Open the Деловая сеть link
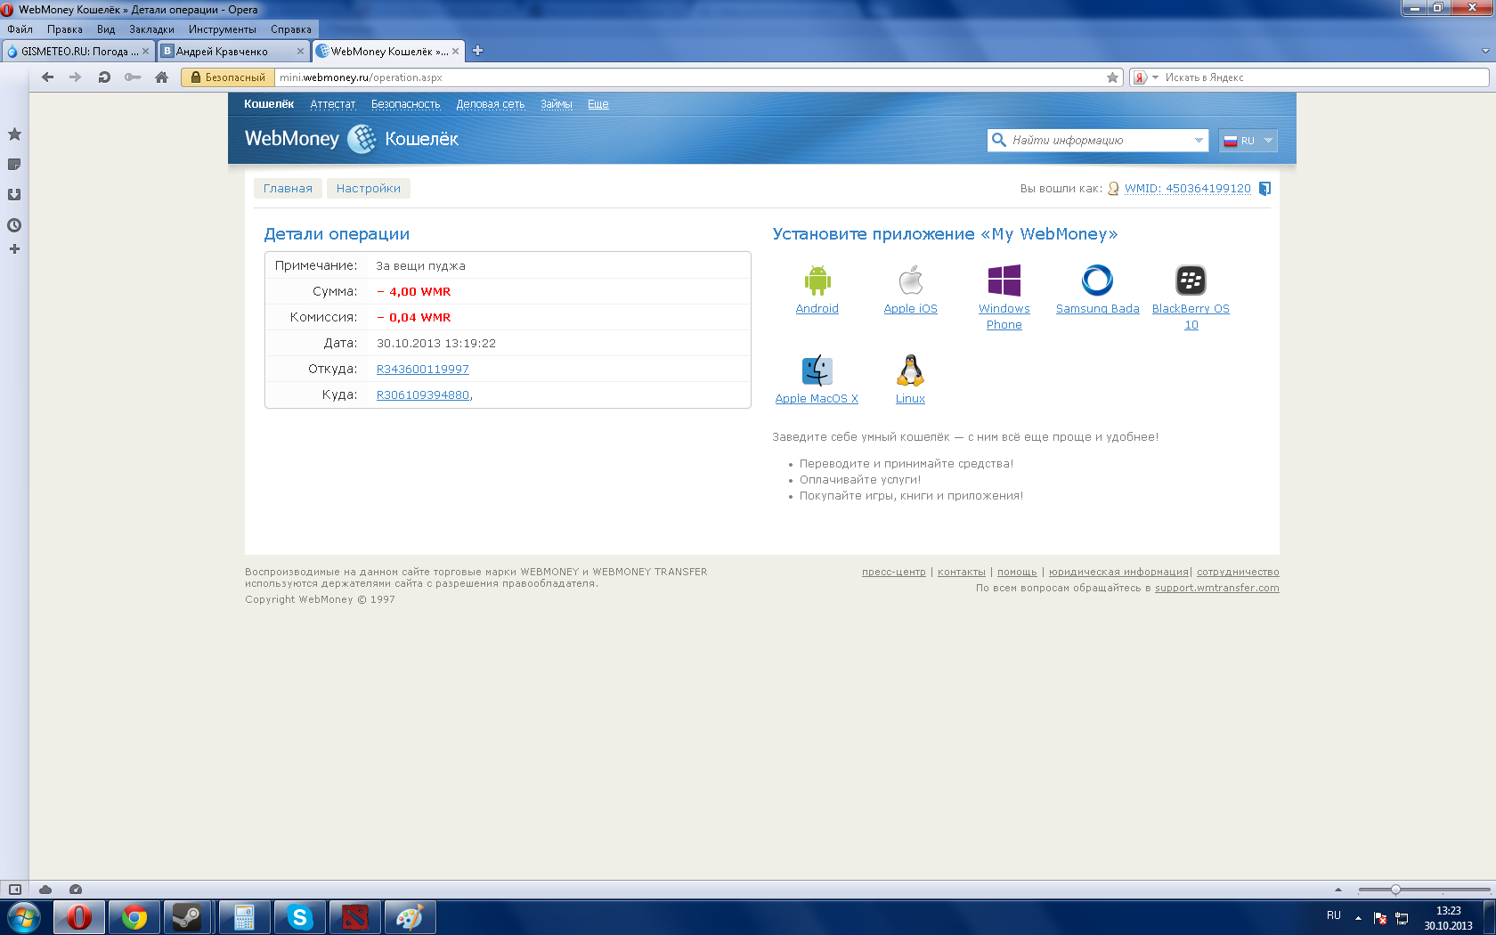 pyautogui.click(x=491, y=104)
